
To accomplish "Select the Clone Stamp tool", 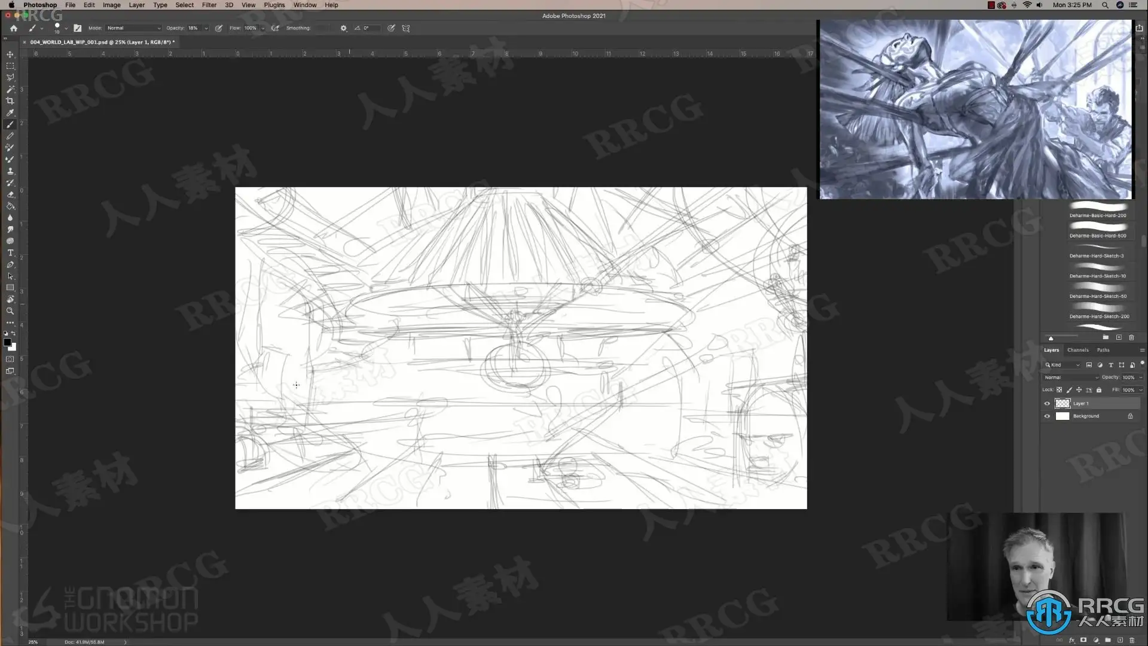I will click(10, 171).
